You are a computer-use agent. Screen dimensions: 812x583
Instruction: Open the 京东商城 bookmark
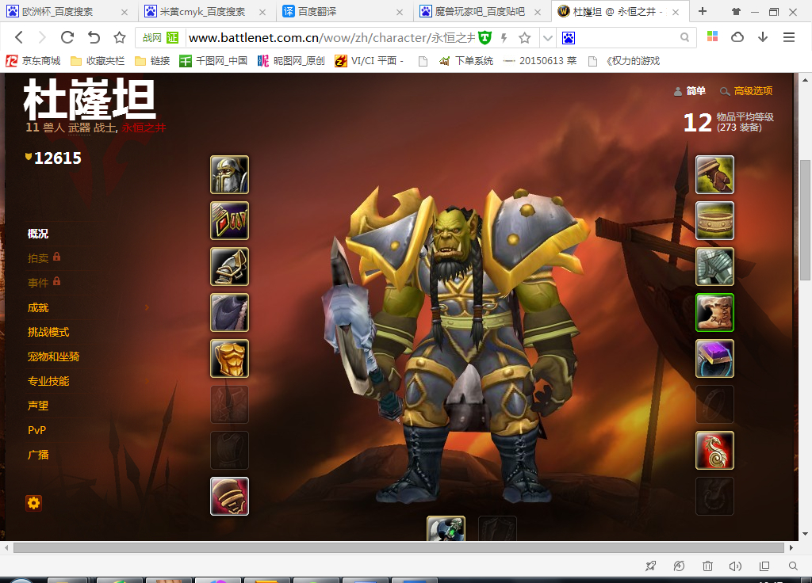(33, 61)
